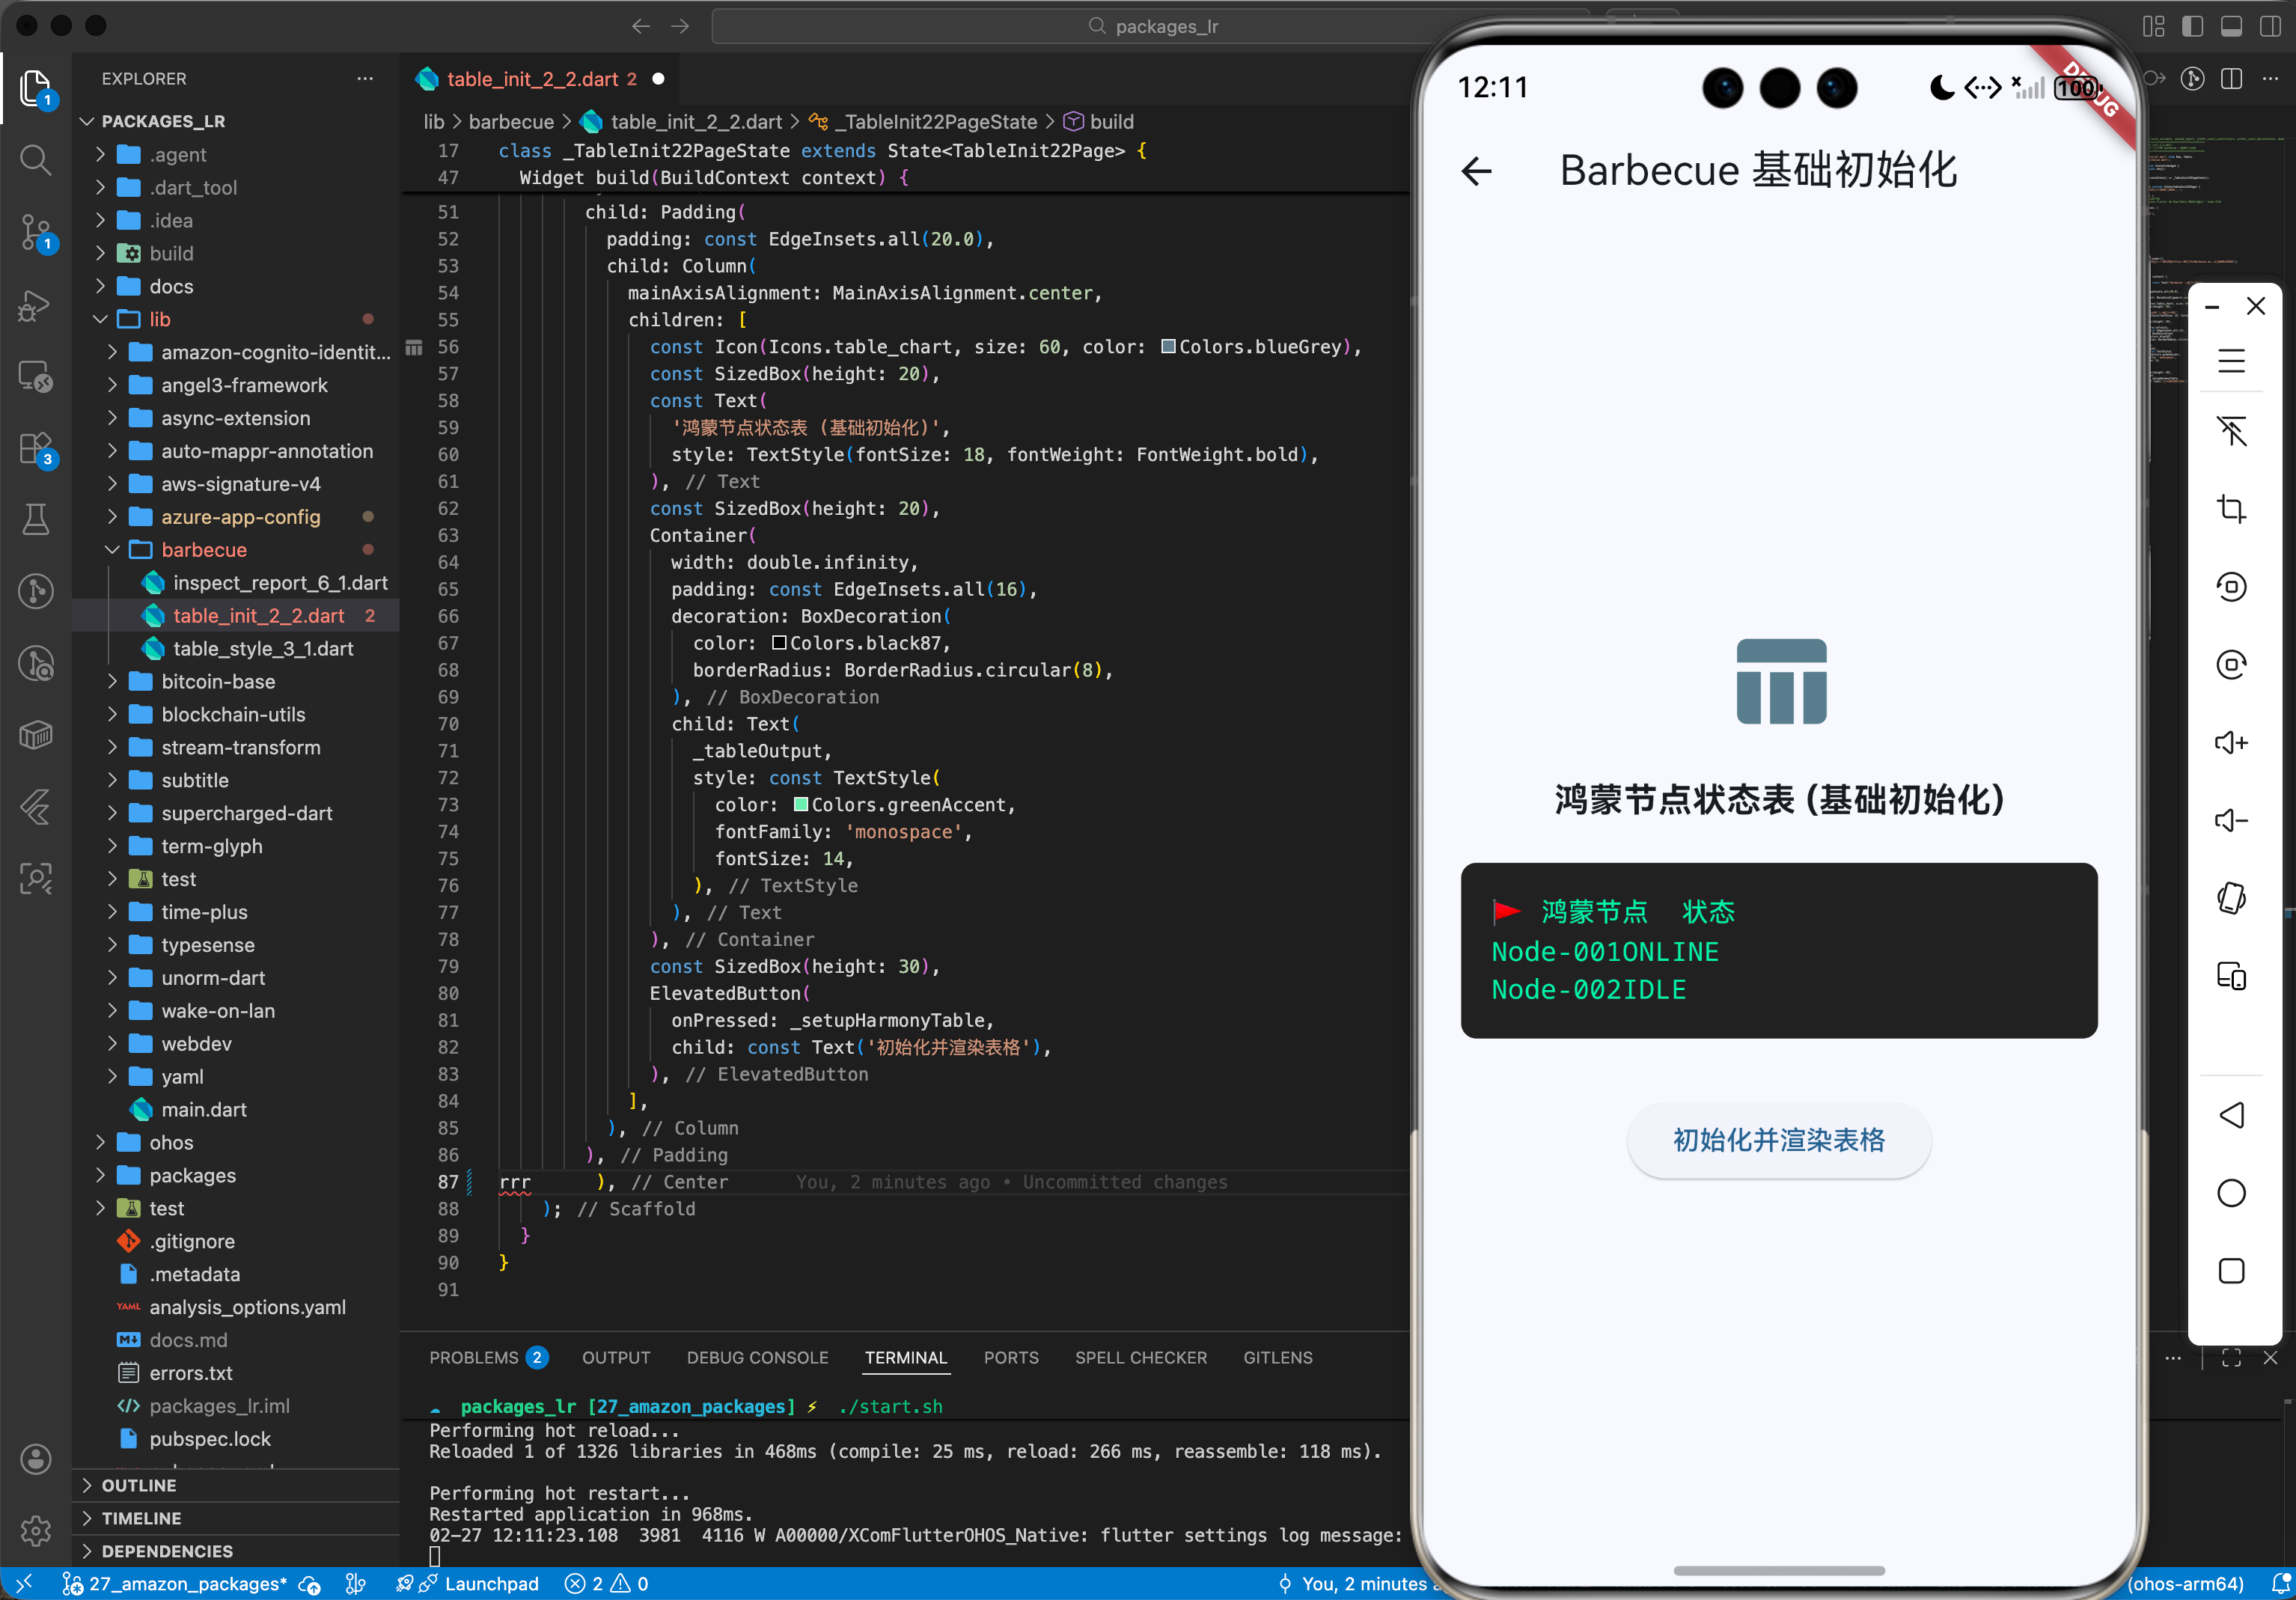Image resolution: width=2296 pixels, height=1600 pixels.
Task: Toggle the bottom panel layout icon
Action: pos(2231,26)
